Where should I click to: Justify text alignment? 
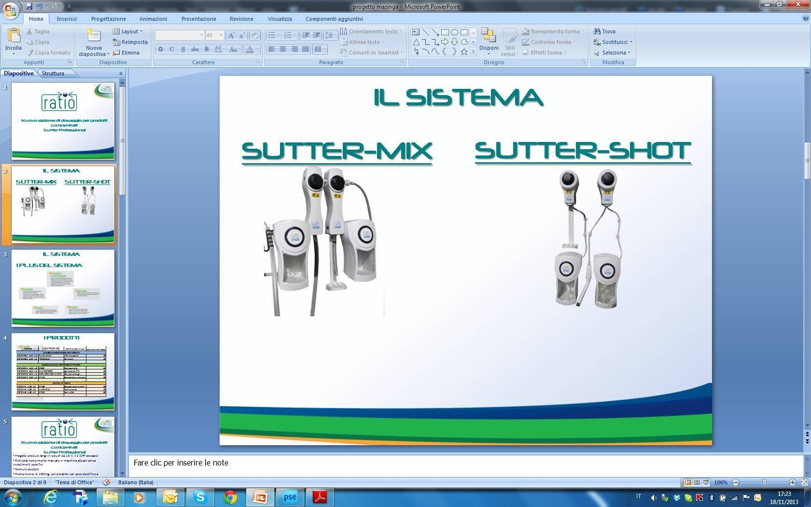pos(305,49)
